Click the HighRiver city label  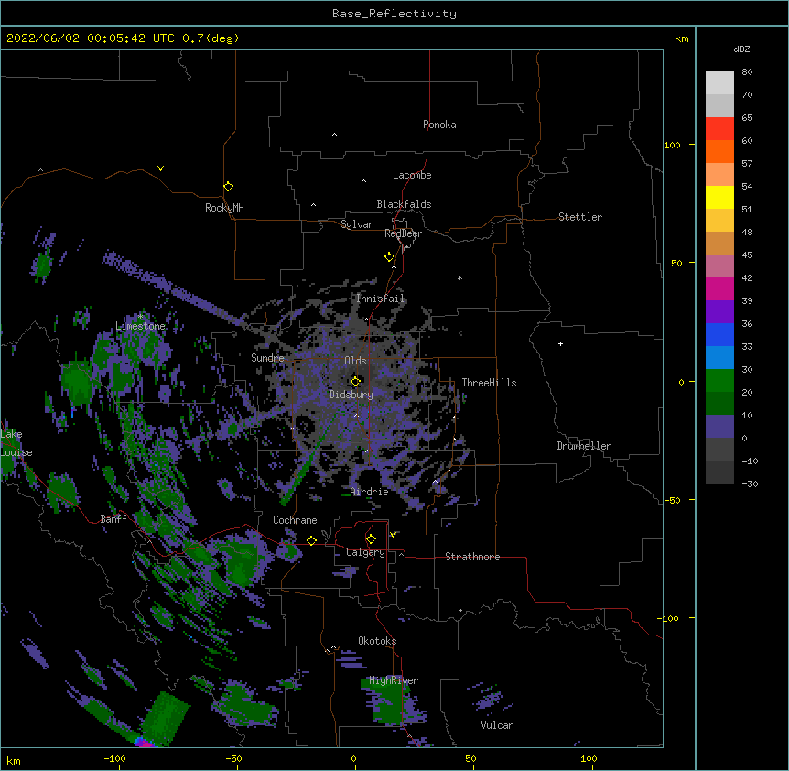point(394,680)
